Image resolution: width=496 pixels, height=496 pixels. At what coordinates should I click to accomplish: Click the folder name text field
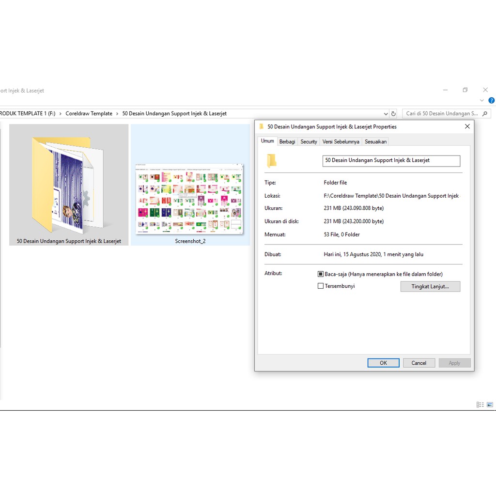(391, 161)
